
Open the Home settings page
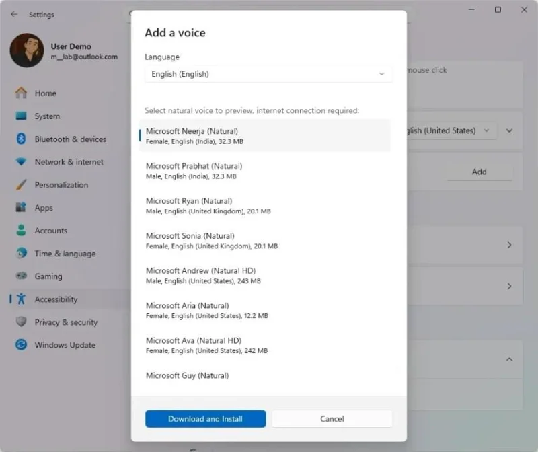pos(69,93)
